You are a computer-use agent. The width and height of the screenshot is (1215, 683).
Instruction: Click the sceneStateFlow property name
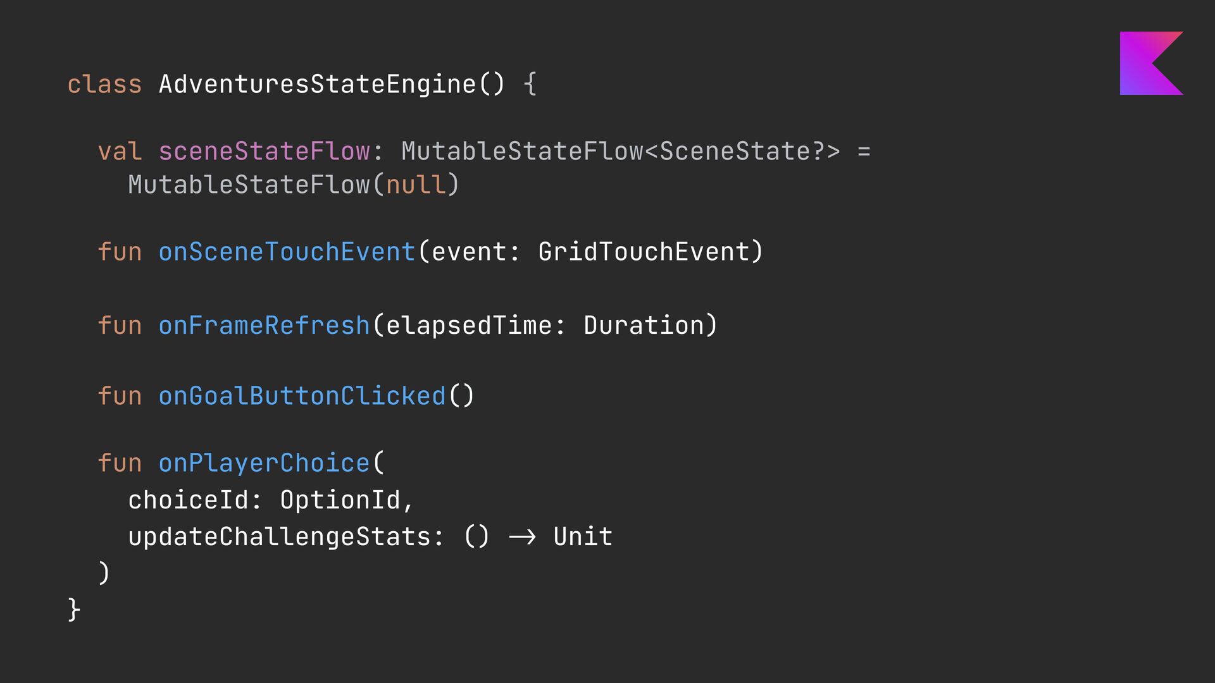(265, 151)
